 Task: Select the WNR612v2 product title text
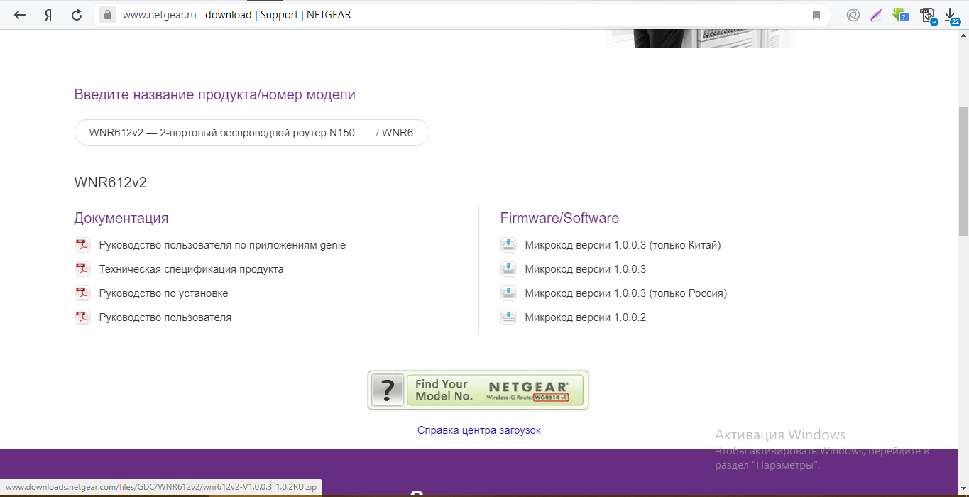(110, 182)
